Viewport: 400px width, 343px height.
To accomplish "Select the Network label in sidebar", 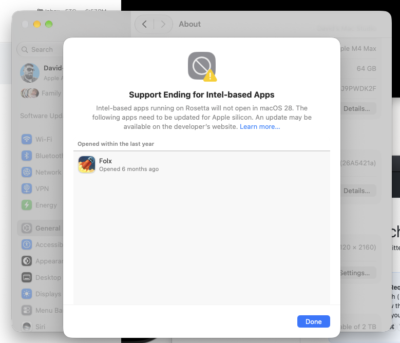I will (48, 173).
